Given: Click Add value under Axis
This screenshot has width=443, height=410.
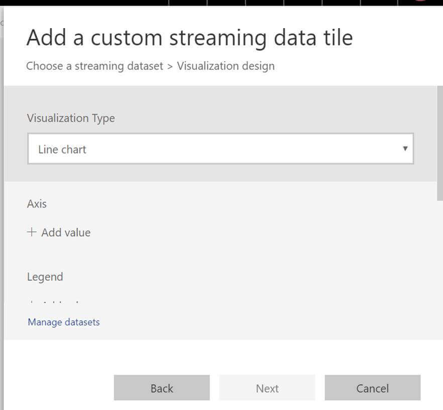Looking at the screenshot, I should point(66,233).
